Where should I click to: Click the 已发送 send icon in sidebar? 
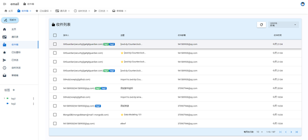click(5, 60)
